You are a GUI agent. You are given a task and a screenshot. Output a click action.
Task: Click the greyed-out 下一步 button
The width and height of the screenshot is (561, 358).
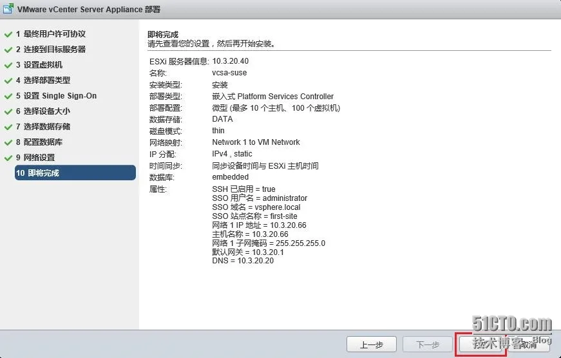428,344
